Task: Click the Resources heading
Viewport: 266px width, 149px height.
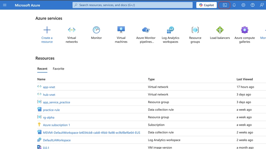Action: click(45, 58)
